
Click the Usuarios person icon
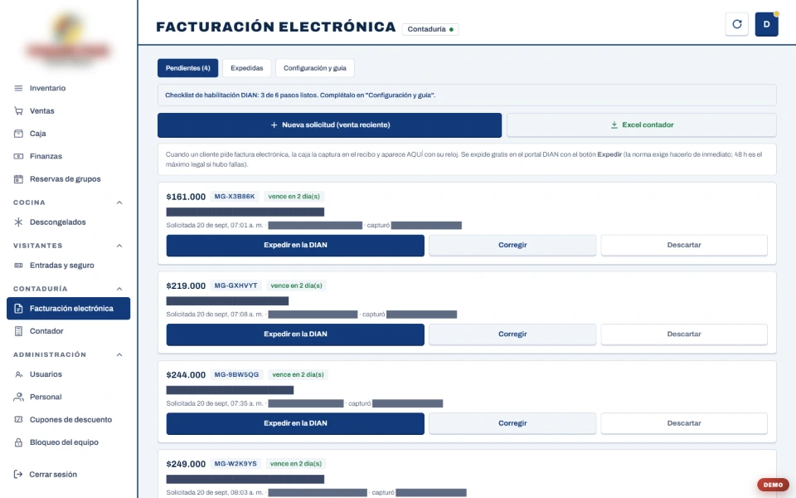coord(18,374)
